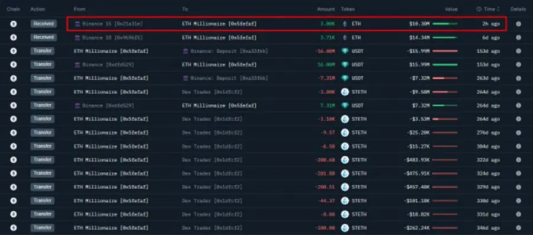Open Binance [0xdfd529] link in the $15.99M row
This screenshot has width=533, height=235.
(104, 65)
